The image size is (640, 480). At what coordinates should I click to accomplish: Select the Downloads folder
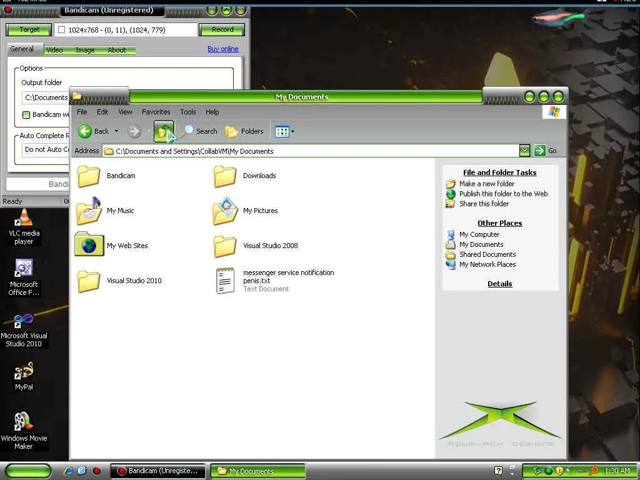(244, 176)
